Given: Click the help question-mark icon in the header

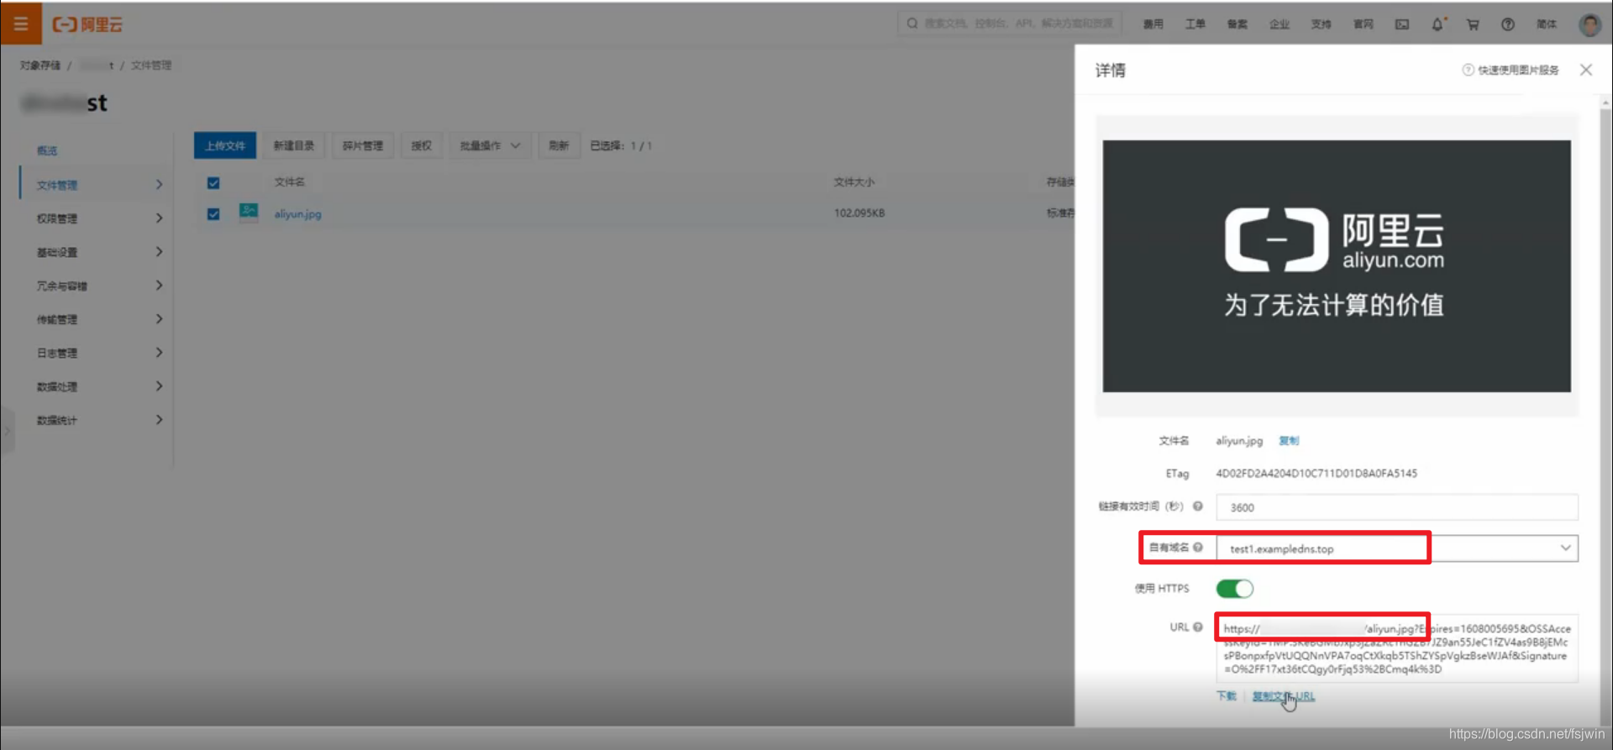Looking at the screenshot, I should [x=1508, y=24].
